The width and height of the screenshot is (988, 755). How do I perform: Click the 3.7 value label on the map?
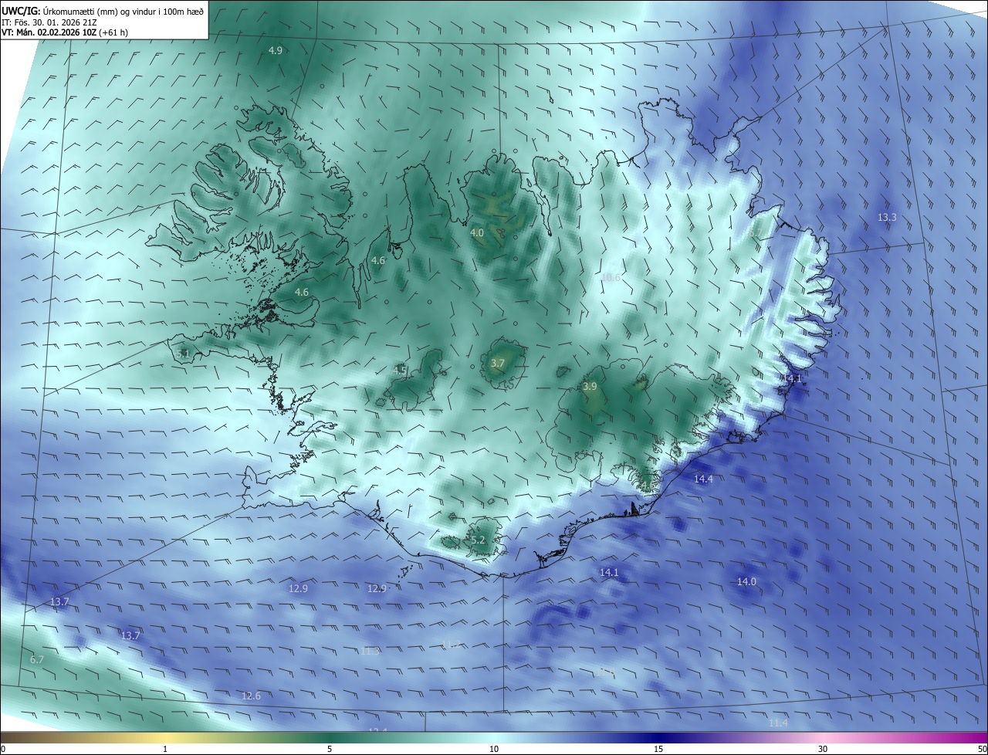[x=498, y=363]
